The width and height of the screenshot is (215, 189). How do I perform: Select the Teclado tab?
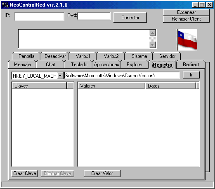pyautogui.click(x=79, y=65)
